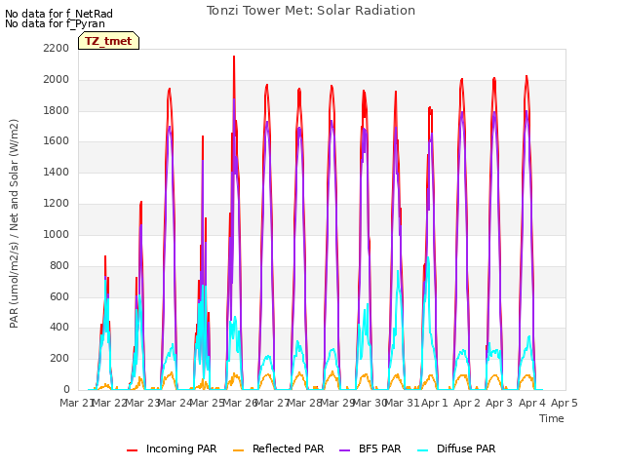Click the Apr 2 x-axis date label
This screenshot has width=624, height=468.
point(467,403)
